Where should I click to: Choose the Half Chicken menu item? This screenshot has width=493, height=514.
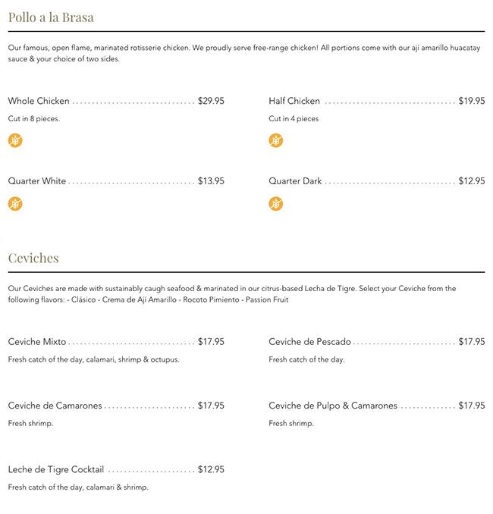pos(294,101)
